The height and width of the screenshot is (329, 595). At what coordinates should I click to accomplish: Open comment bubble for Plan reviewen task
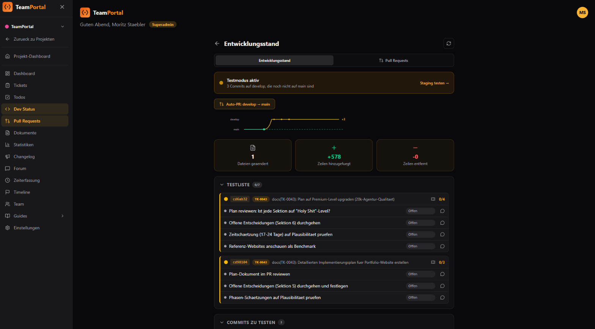442,211
